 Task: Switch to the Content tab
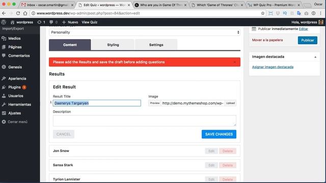[x=70, y=45]
